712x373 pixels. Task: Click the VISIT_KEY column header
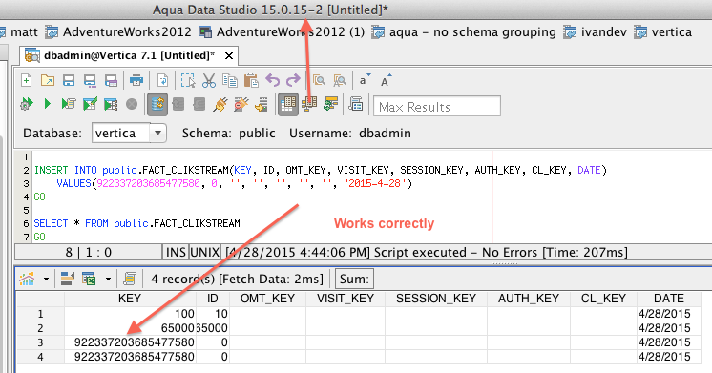(346, 299)
